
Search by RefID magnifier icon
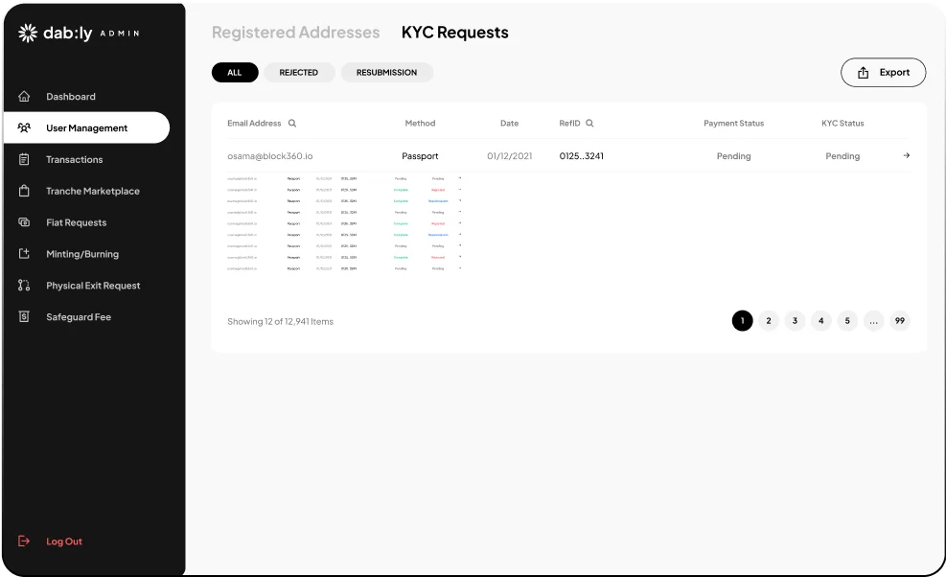590,123
